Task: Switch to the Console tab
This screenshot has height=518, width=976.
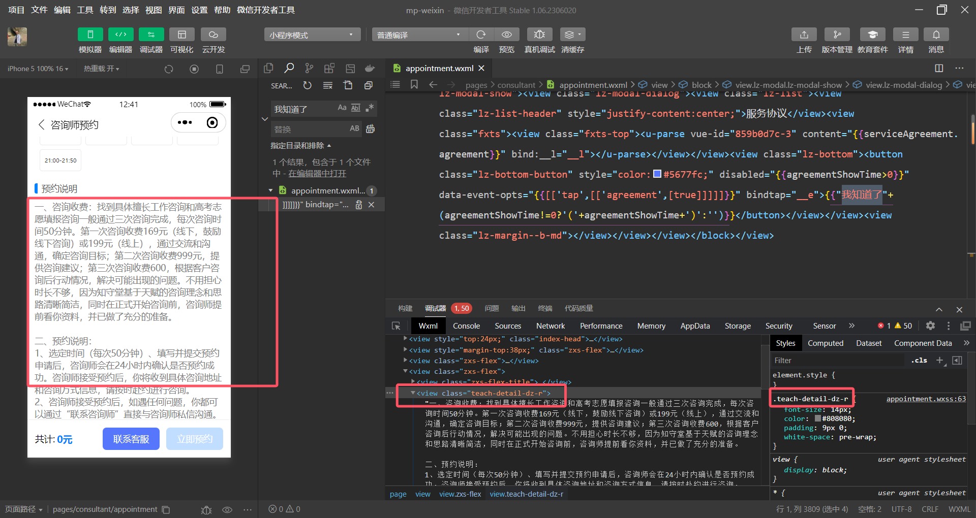Action: point(466,326)
